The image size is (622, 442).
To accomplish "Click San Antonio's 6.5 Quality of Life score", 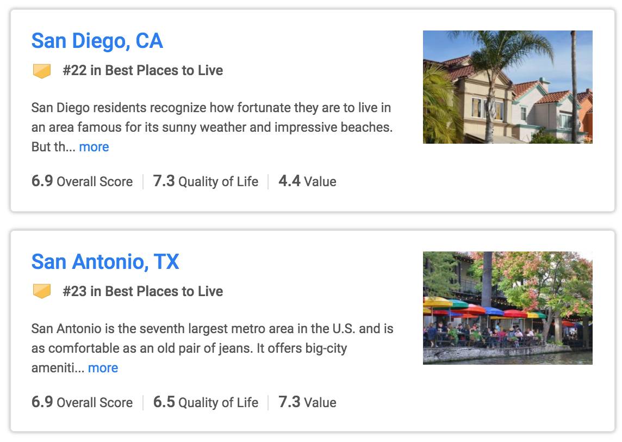I will 206,402.
